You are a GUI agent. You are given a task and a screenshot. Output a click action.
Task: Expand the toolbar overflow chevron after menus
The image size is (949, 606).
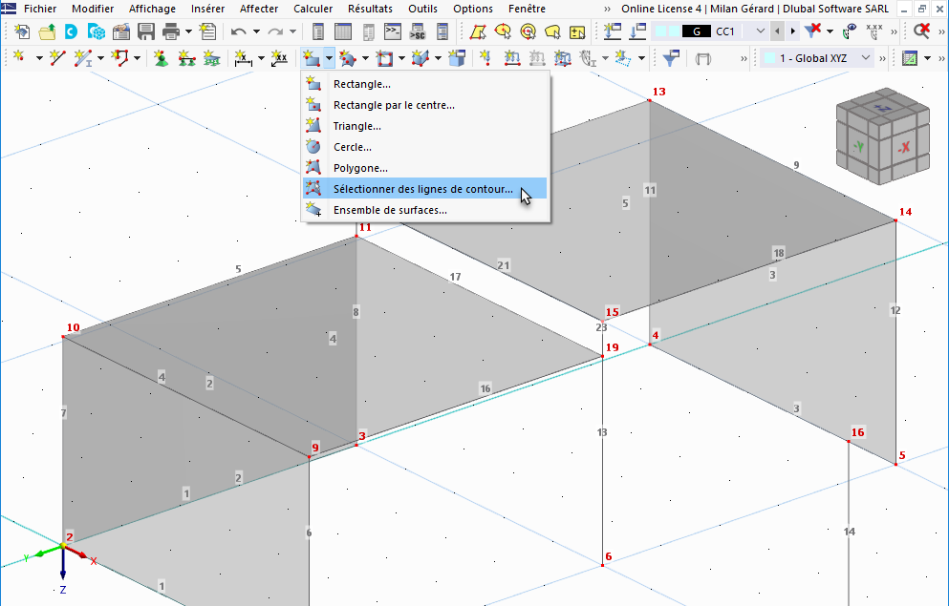(607, 9)
